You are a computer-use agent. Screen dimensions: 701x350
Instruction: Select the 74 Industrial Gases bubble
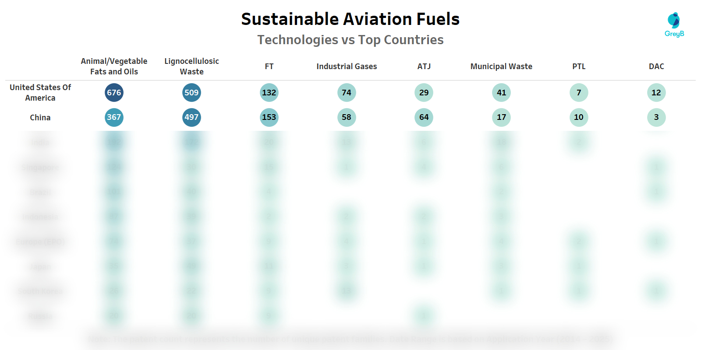(x=347, y=93)
